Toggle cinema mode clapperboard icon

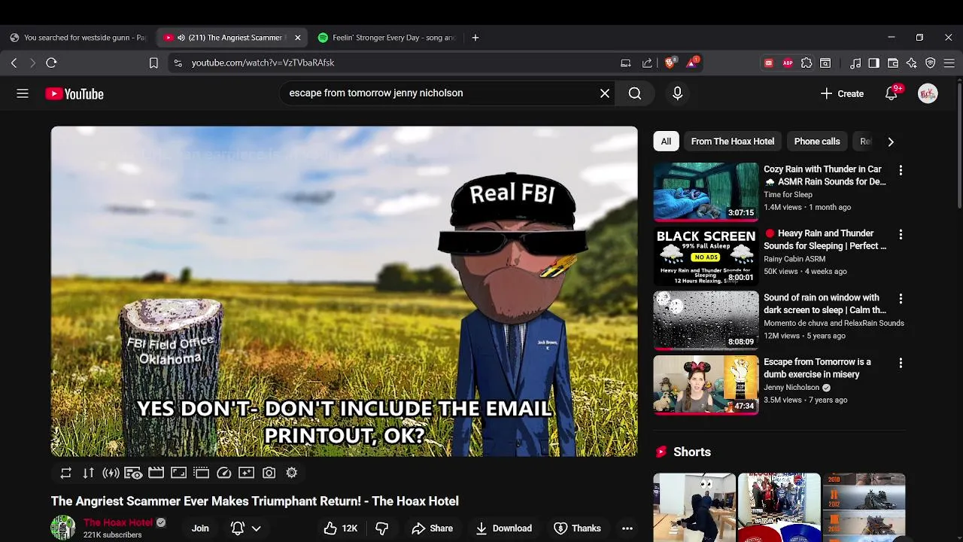156,473
